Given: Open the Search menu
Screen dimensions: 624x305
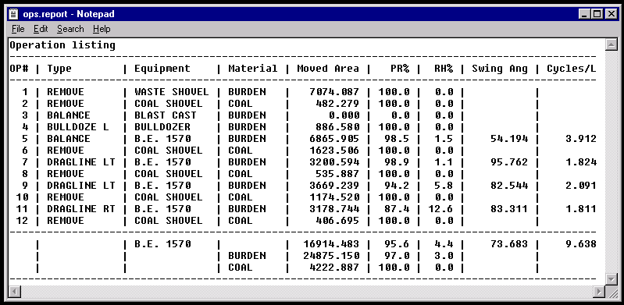Looking at the screenshot, I should point(70,29).
